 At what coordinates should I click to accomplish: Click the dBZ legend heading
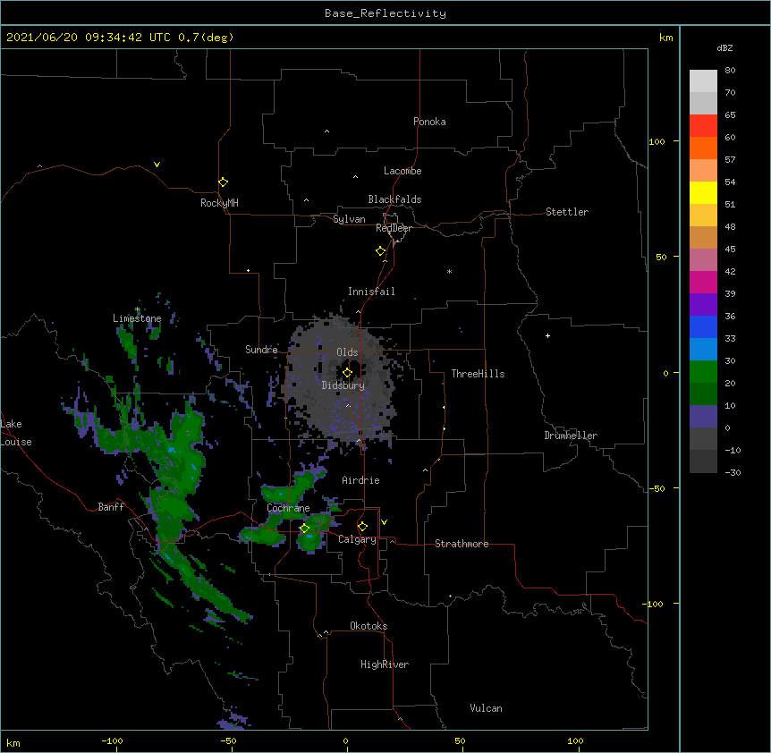pos(724,48)
